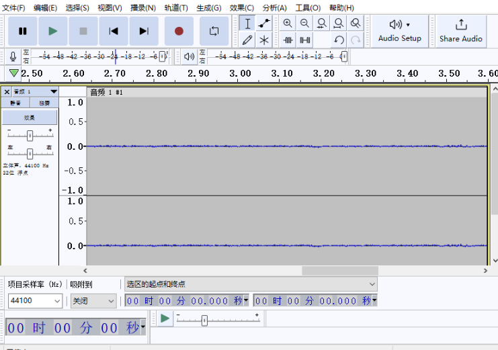The image size is (498, 350).
Task: Open selection end time format arrow
Action: click(x=374, y=300)
